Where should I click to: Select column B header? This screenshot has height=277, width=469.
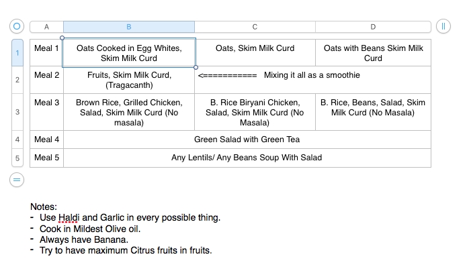click(129, 27)
